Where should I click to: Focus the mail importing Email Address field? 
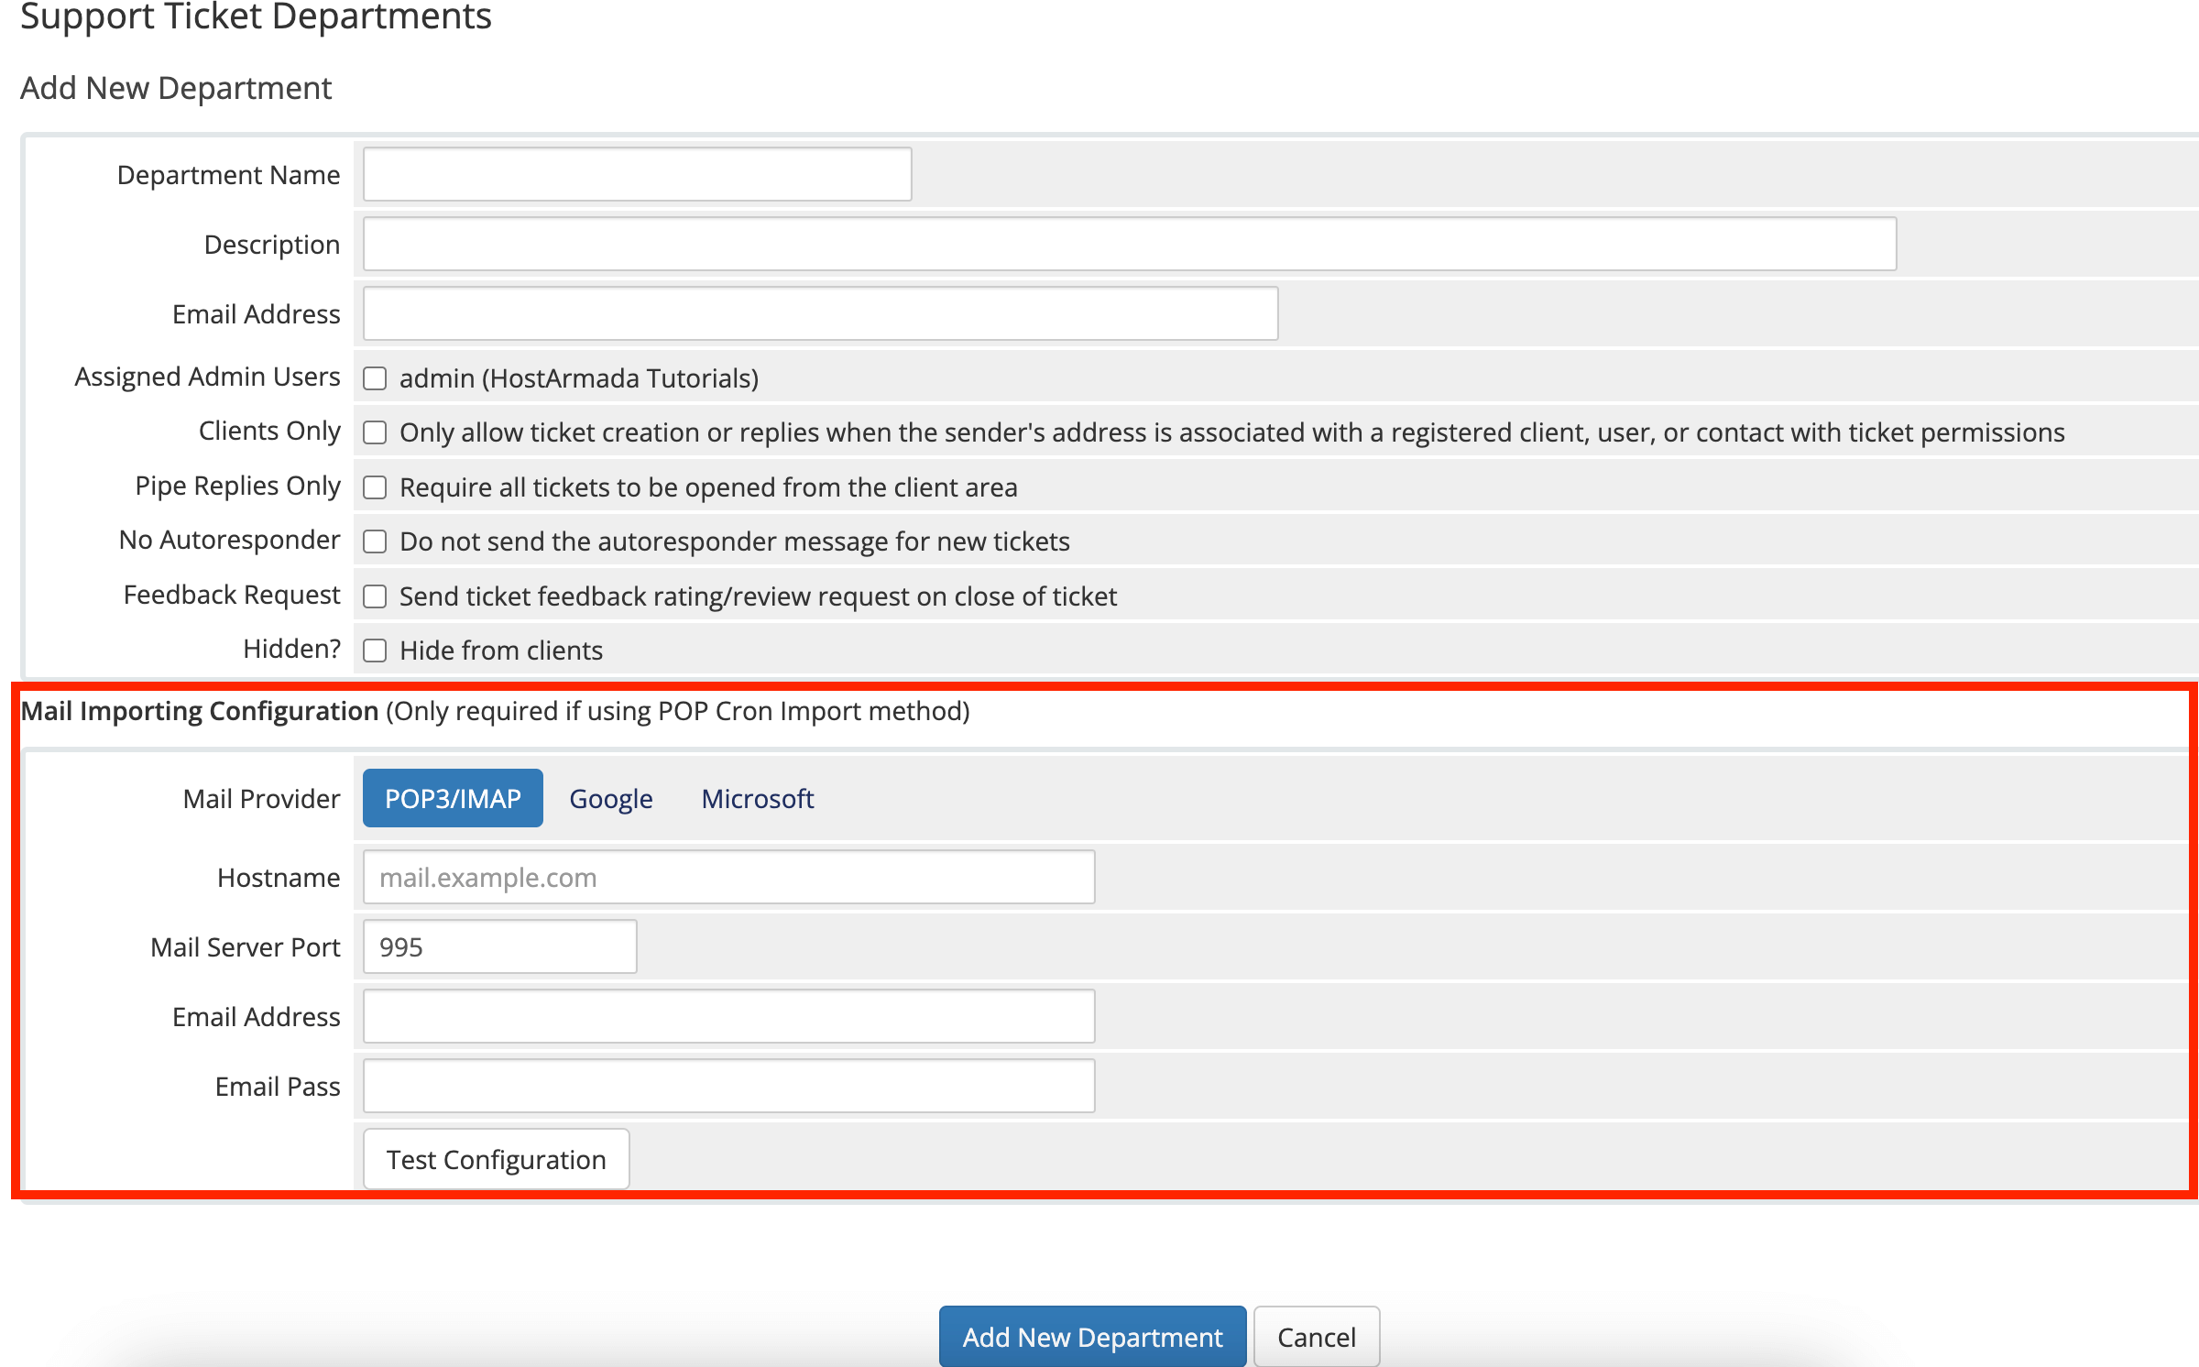pyautogui.click(x=728, y=1016)
